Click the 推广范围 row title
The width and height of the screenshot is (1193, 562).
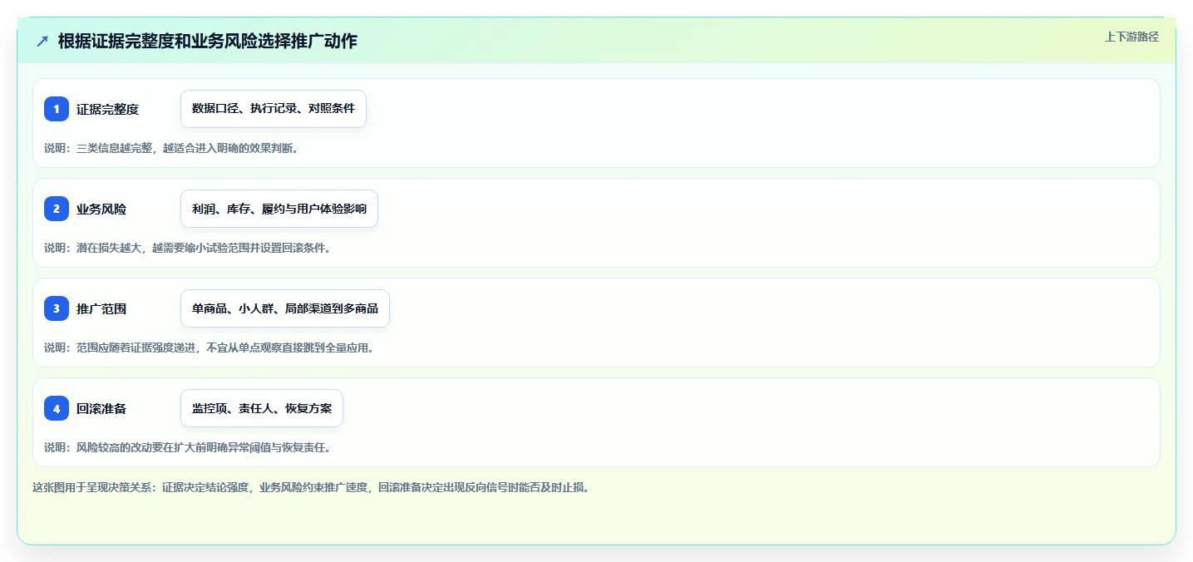[101, 308]
